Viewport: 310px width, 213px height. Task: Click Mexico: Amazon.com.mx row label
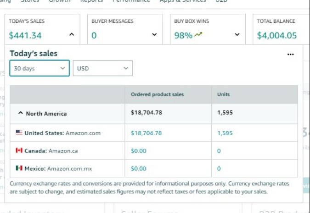pos(58,169)
